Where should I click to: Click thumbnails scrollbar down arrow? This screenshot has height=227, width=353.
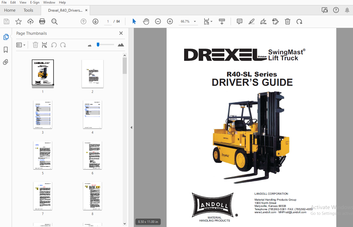(x=125, y=223)
